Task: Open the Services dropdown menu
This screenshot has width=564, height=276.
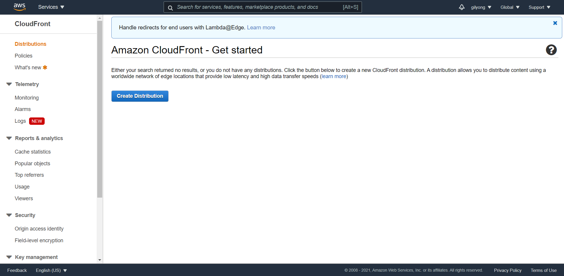Action: point(51,7)
